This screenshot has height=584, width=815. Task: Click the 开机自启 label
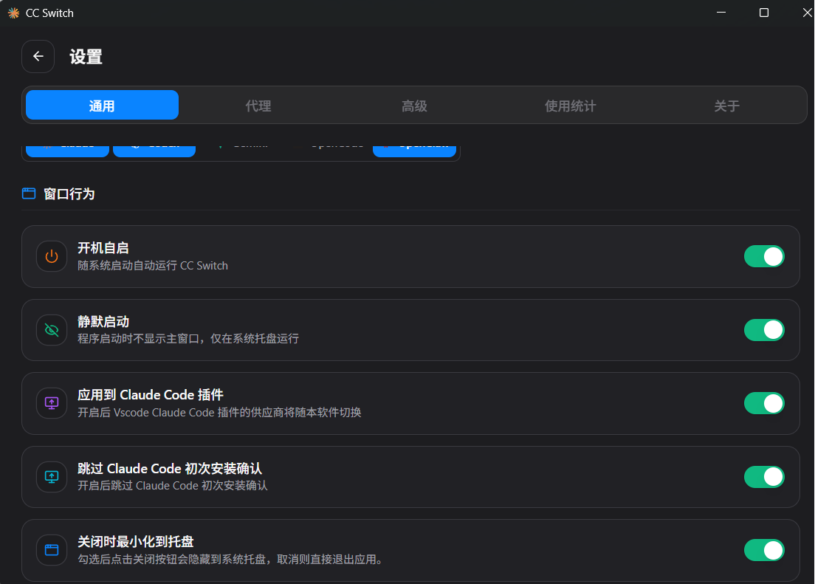coord(103,248)
